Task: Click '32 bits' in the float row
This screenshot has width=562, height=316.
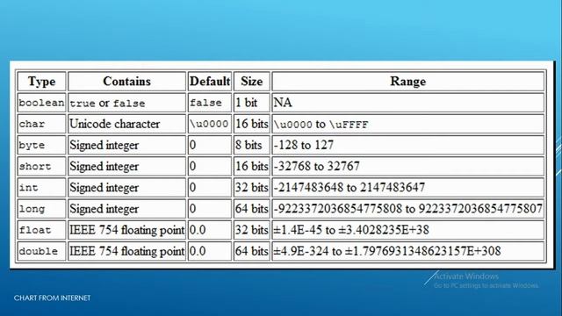Action: pyautogui.click(x=252, y=230)
